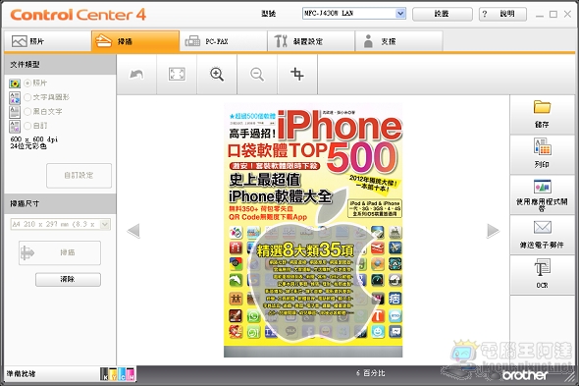Click the Clear (清除) button
Viewport: 579px width, 386px height.
[x=68, y=279]
